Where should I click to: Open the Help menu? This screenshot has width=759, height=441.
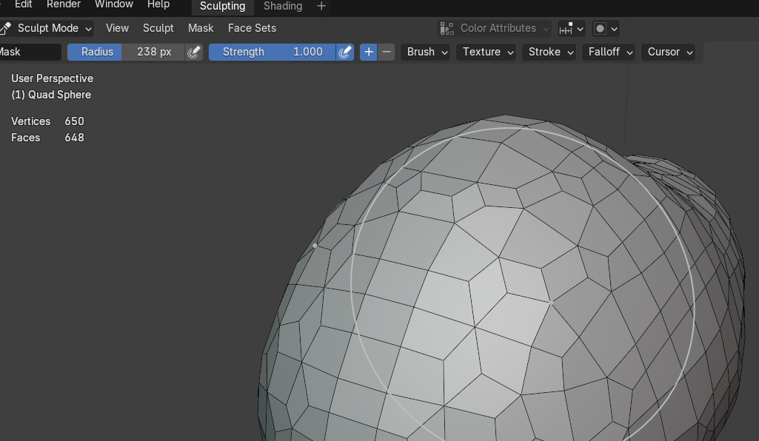pyautogui.click(x=158, y=5)
